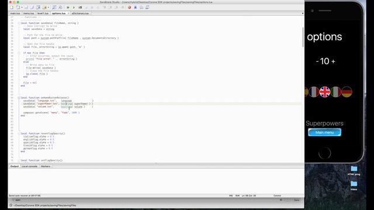Image resolution: width=374 pixels, height=210 pixels.
Task: Click the phone home button in simulator
Action: [324, 153]
